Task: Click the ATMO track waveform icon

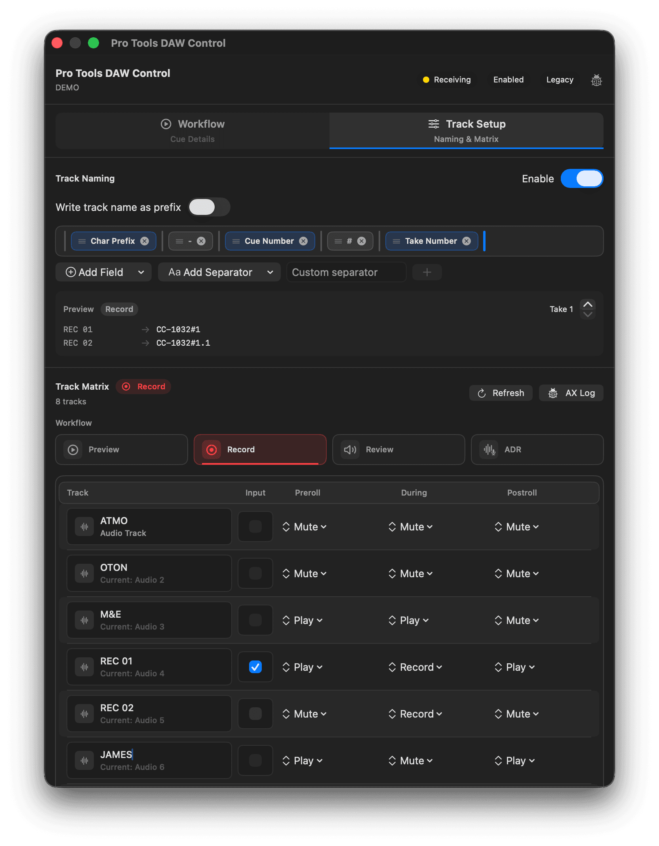Action: (x=84, y=526)
